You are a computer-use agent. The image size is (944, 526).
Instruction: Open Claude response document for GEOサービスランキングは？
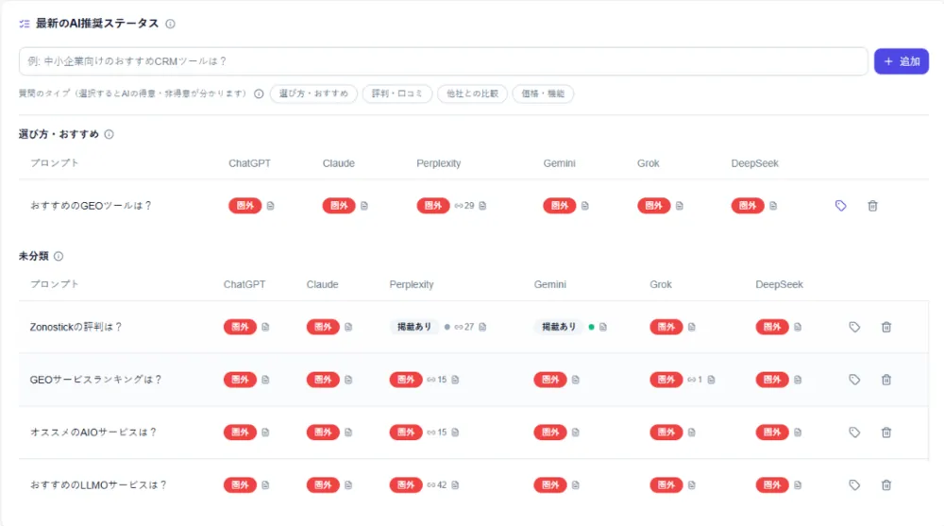click(x=348, y=380)
